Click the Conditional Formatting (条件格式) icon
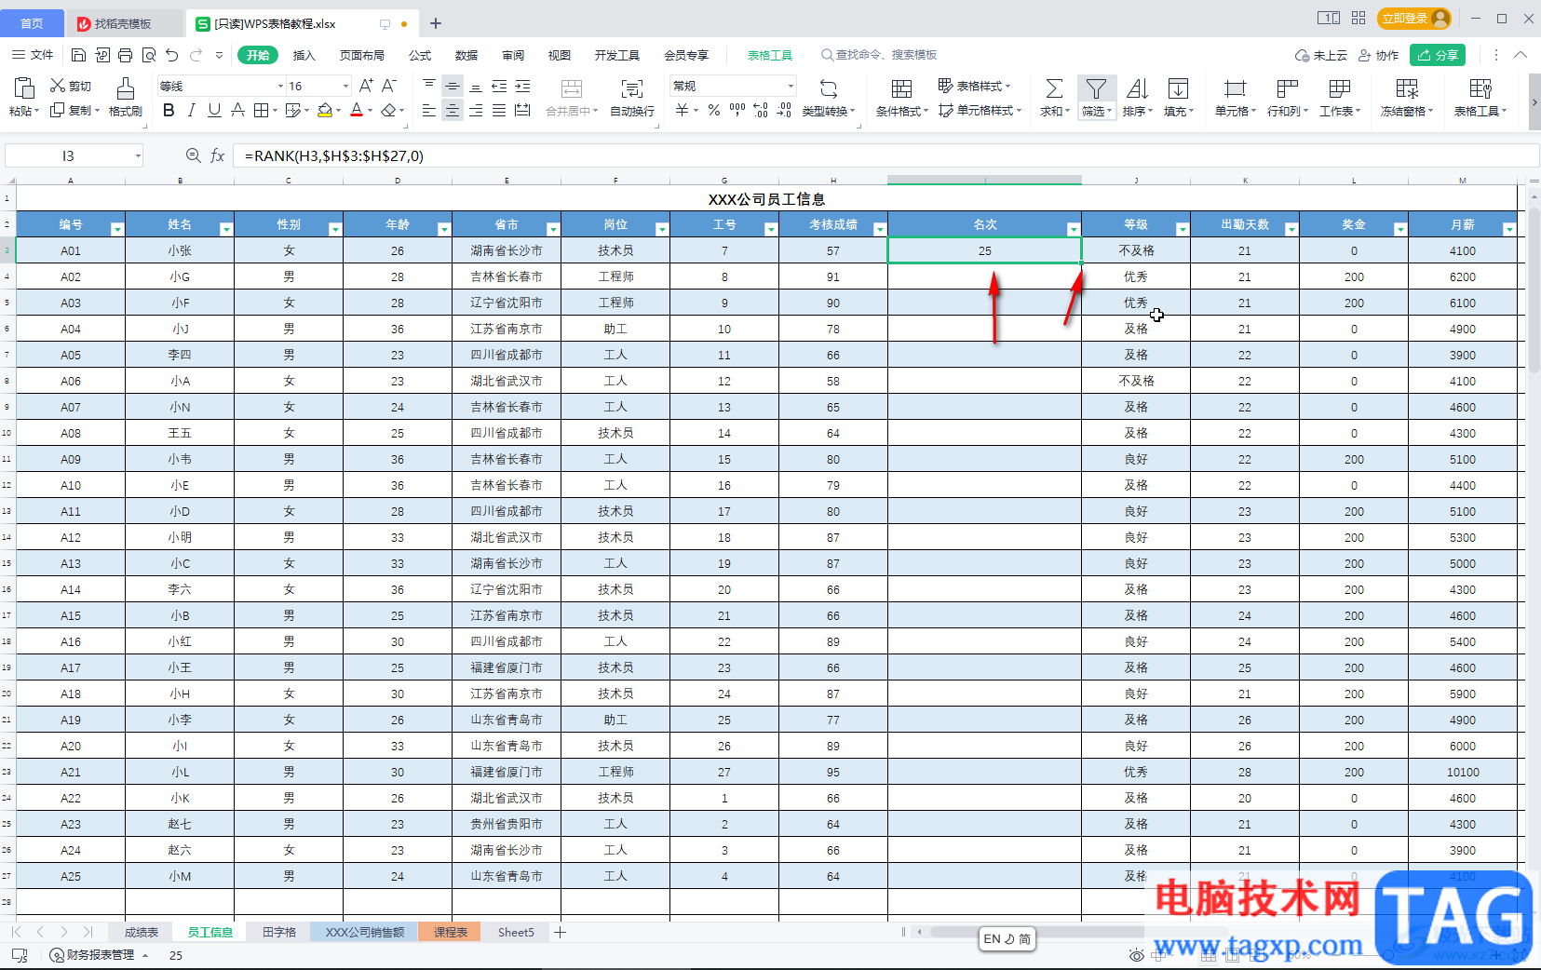Viewport: 1541px width, 970px height. pos(901,88)
